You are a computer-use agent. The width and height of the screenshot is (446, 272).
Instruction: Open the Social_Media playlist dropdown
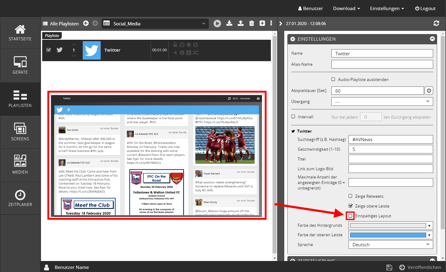(x=155, y=24)
